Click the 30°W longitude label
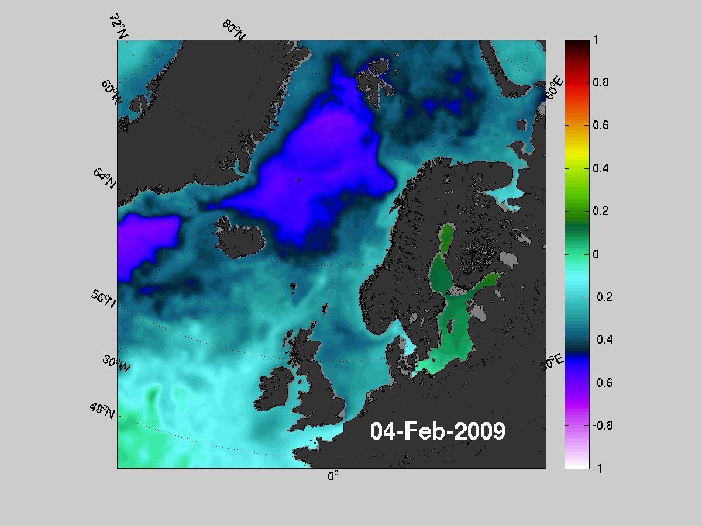This screenshot has width=702, height=526. (x=116, y=364)
